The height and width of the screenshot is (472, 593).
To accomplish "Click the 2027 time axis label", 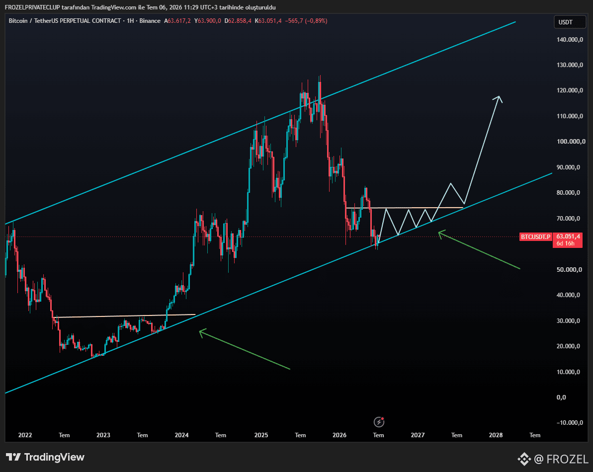I will click(x=418, y=435).
